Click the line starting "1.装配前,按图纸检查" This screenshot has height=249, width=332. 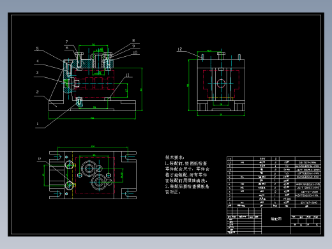pyautogui.click(x=186, y=163)
